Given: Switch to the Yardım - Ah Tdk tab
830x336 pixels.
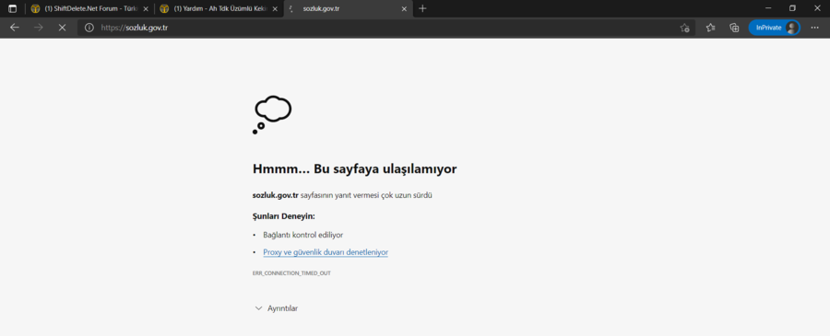Looking at the screenshot, I should coord(219,8).
